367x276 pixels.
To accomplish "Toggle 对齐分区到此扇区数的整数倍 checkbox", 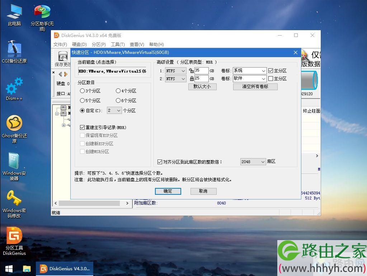I will 160,162.
